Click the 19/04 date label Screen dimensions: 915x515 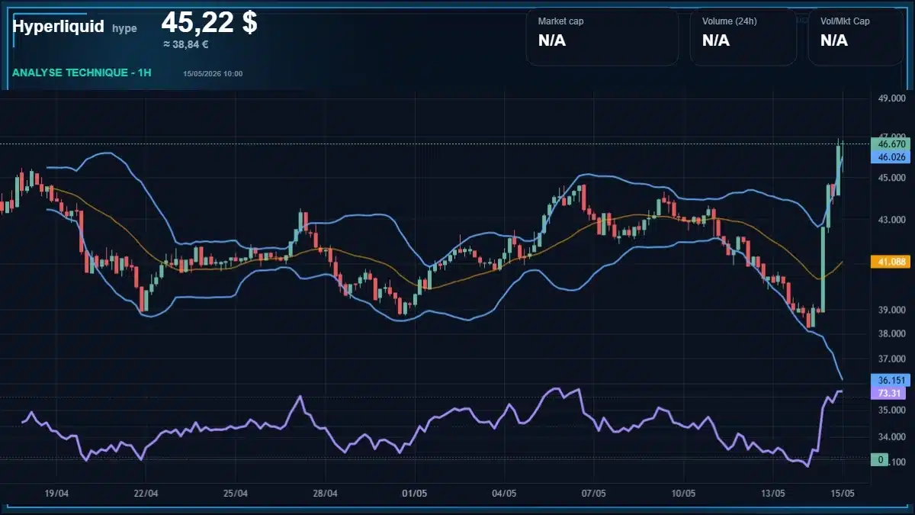(57, 494)
